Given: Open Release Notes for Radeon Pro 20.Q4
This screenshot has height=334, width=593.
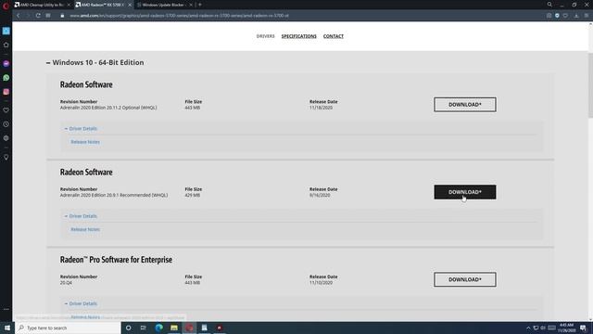Looking at the screenshot, I should (85, 317).
